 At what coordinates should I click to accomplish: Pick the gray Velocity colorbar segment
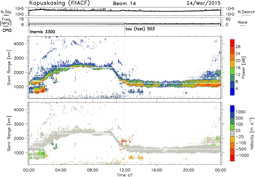pos(232,133)
